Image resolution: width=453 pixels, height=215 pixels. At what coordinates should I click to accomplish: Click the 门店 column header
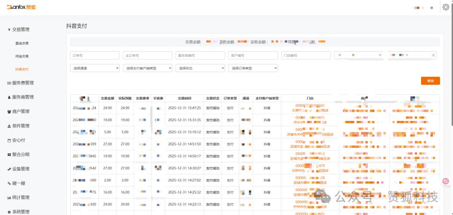310,98
